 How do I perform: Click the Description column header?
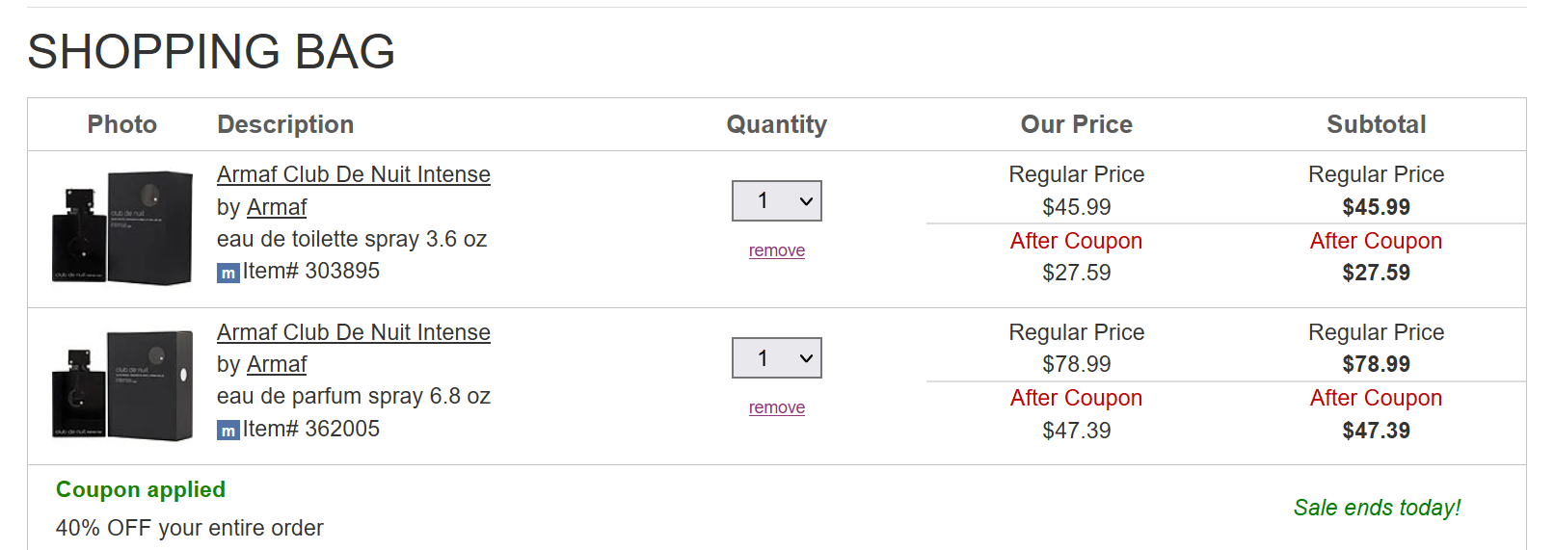(x=285, y=124)
